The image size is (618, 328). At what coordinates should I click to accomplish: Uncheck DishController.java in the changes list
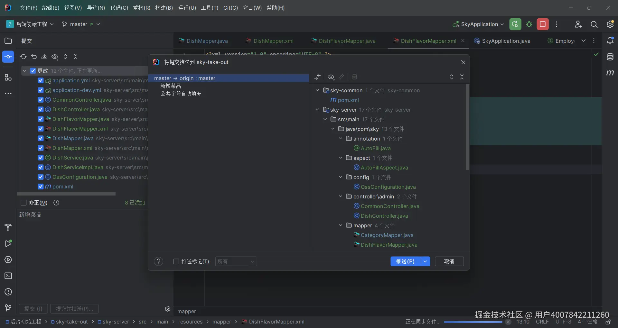[x=41, y=109]
